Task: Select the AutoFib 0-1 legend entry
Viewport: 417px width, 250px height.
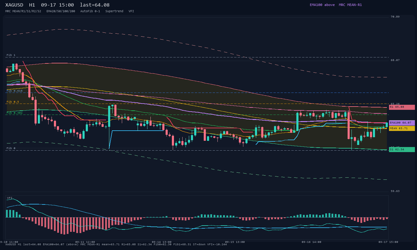Action: pyautogui.click(x=90, y=11)
